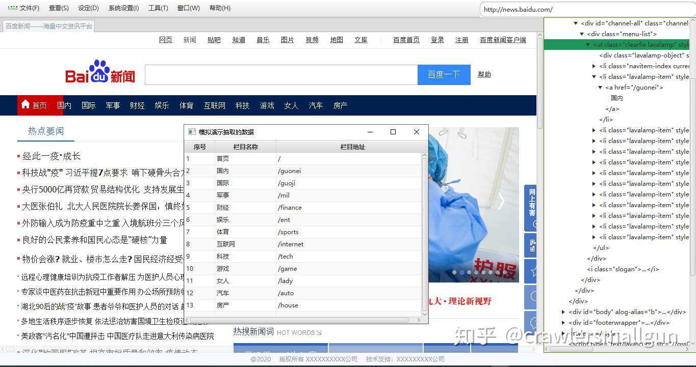Viewport: 696px width, 367px height.
Task: Click the arrow icon next to HOT WORDS
Action: [319, 333]
